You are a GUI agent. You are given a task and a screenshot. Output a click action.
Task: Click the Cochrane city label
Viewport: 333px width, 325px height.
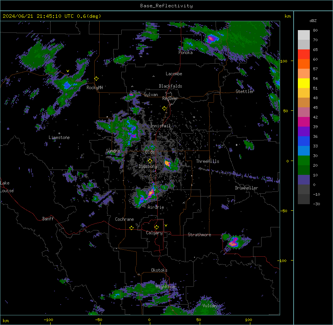pos(124,219)
